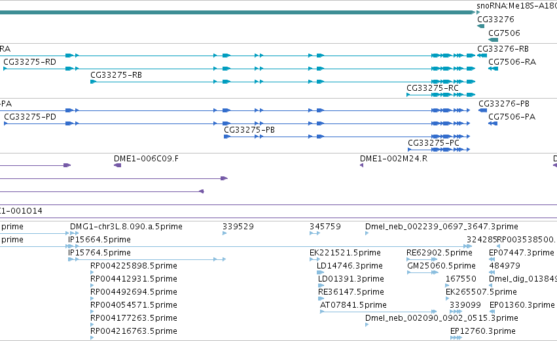Click the IP15664.5prime label
The width and height of the screenshot is (557, 341).
tap(99, 240)
